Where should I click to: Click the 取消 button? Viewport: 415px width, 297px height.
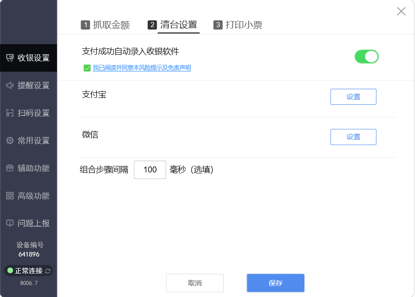click(195, 283)
